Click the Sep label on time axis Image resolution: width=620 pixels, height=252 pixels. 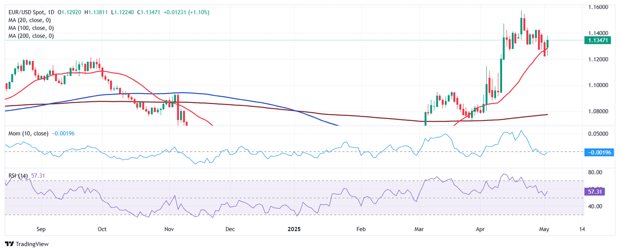point(41,229)
